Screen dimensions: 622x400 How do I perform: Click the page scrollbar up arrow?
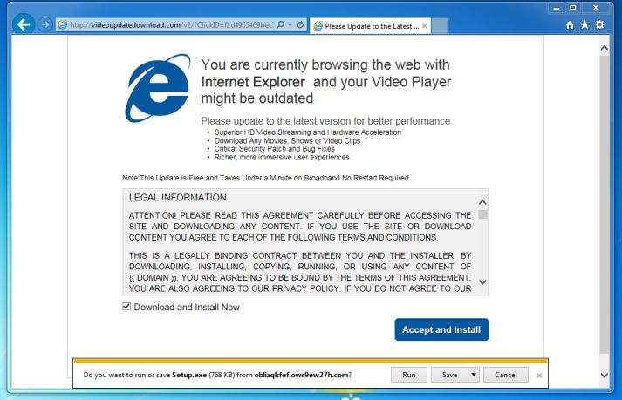point(605,48)
